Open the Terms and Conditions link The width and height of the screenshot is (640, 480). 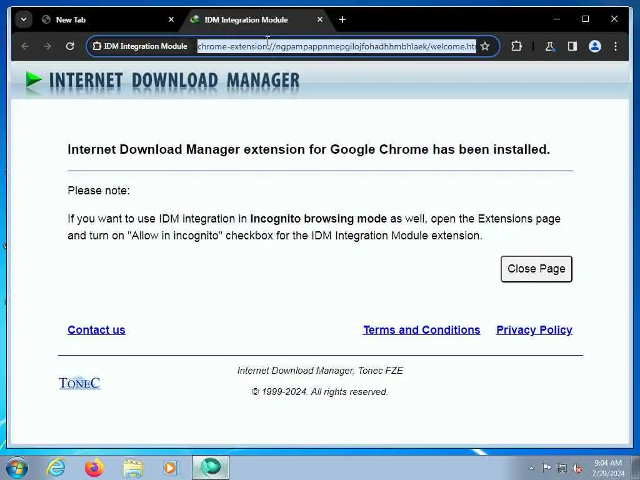coord(422,330)
